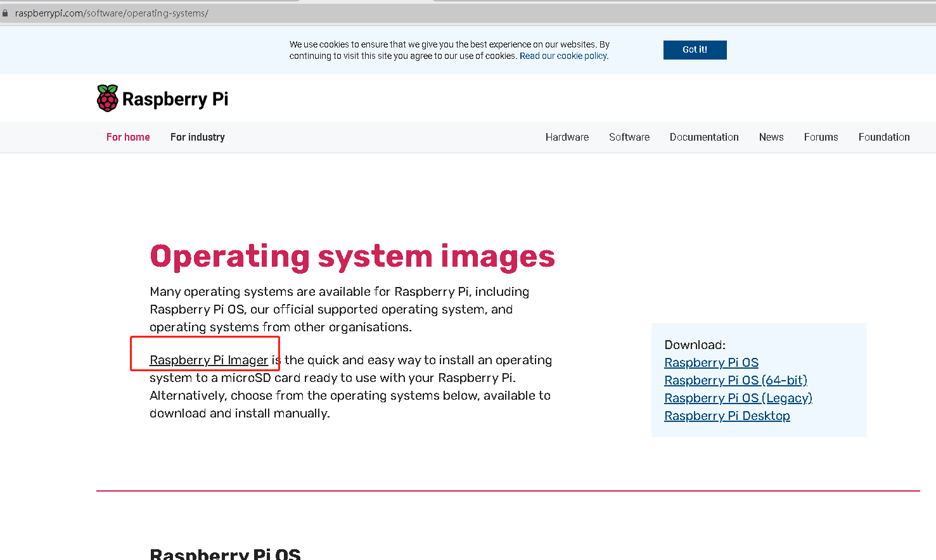Click the cookie message text
This screenshot has height=560, width=936.
click(x=449, y=50)
